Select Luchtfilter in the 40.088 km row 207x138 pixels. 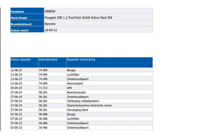(73, 119)
